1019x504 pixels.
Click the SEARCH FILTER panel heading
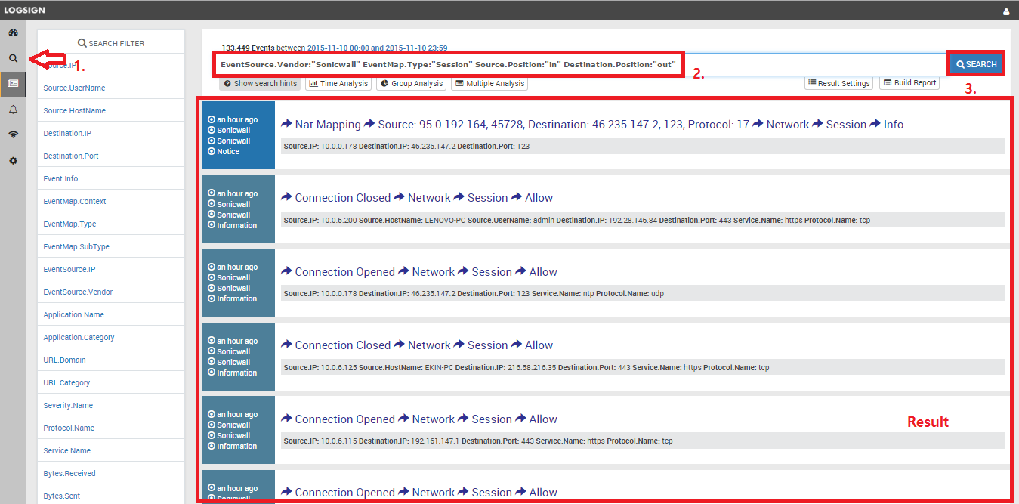click(x=111, y=43)
